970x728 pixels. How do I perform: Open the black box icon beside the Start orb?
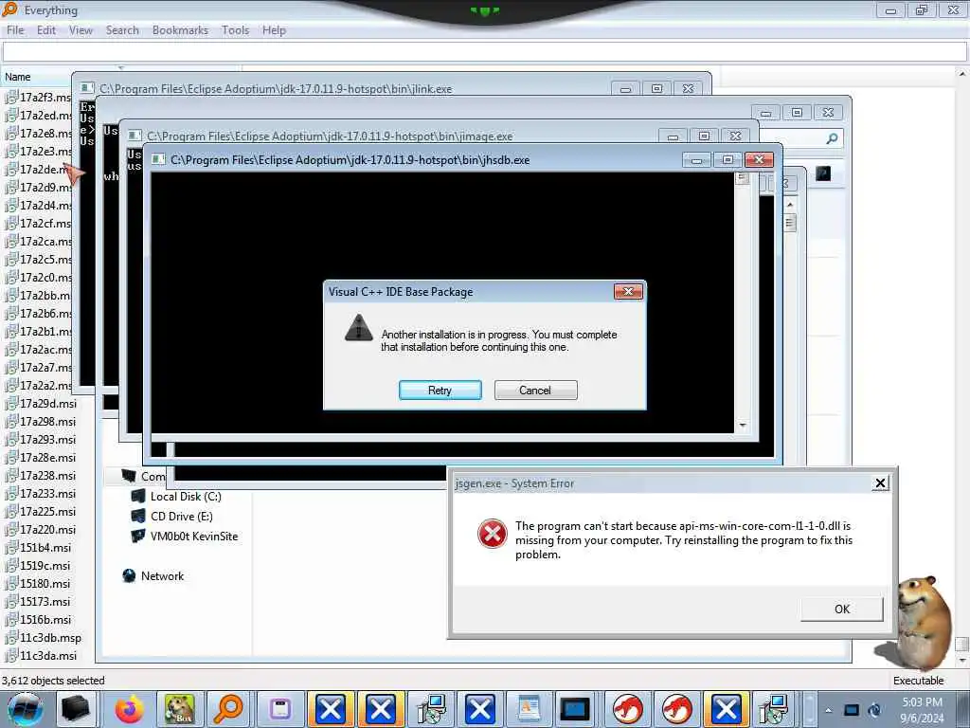click(x=77, y=709)
